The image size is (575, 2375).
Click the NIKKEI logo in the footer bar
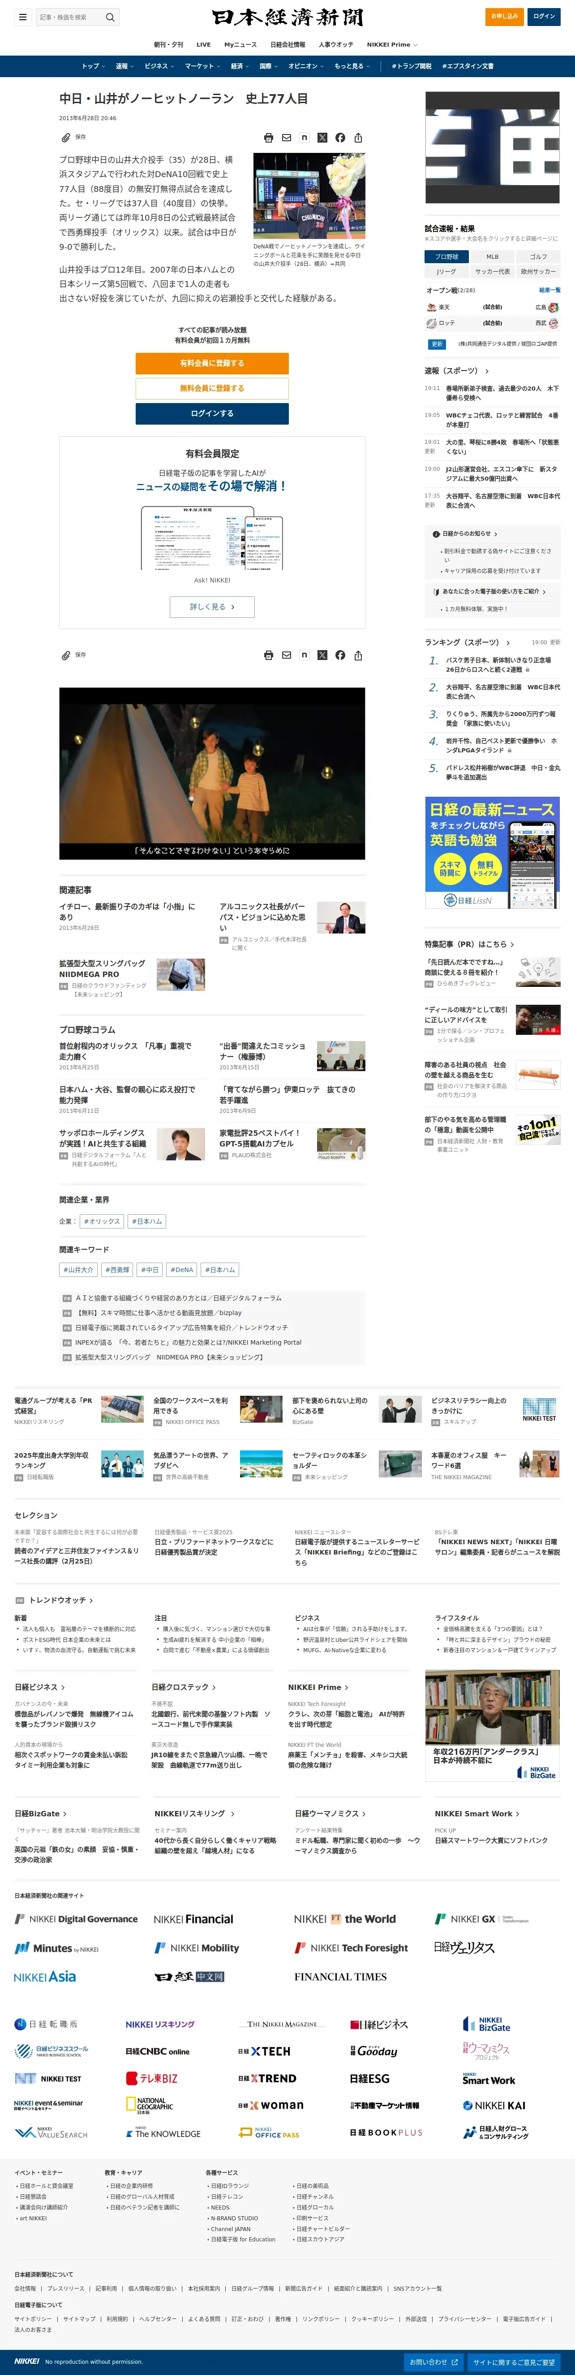coord(27,2361)
